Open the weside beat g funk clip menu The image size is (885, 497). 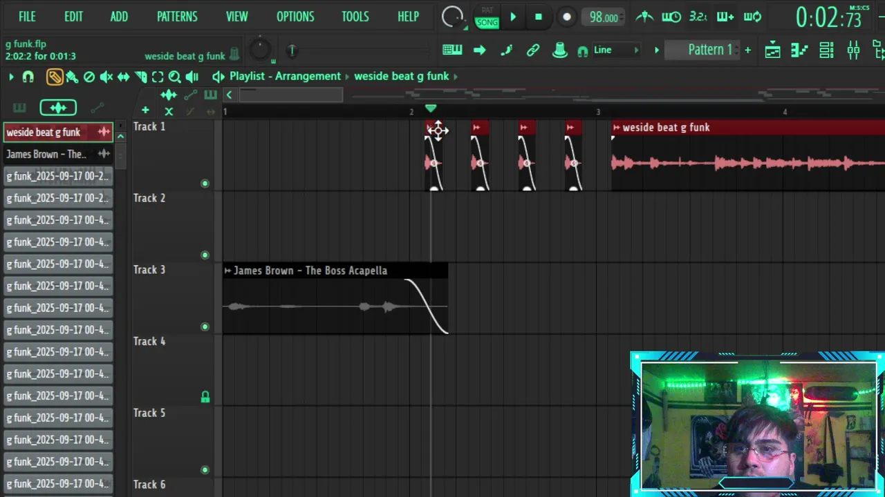tap(616, 128)
